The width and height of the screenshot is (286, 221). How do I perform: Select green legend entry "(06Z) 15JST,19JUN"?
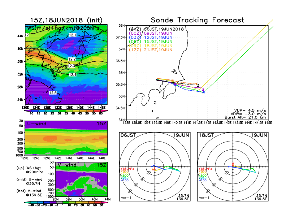point(151,42)
